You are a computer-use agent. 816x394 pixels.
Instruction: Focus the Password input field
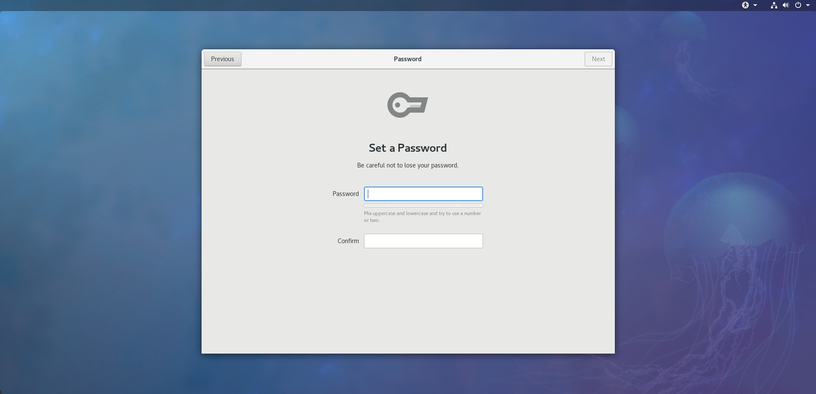coord(423,194)
